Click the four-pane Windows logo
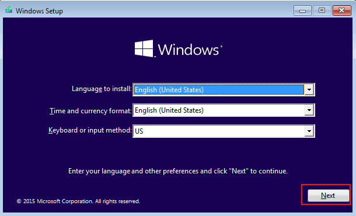 click(144, 48)
